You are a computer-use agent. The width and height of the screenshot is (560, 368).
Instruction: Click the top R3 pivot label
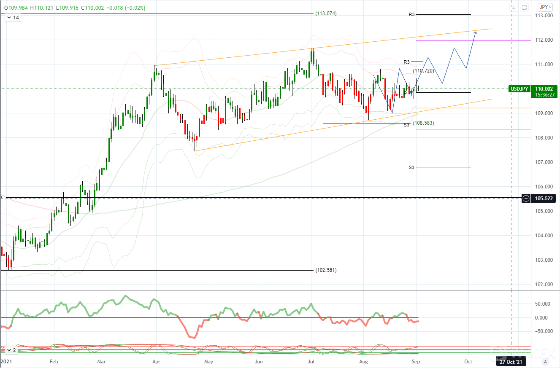click(x=412, y=14)
